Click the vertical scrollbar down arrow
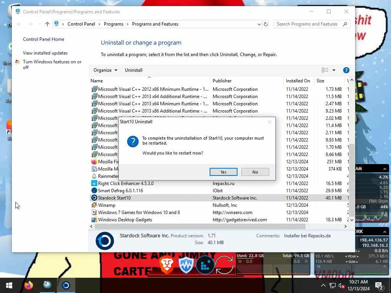 click(x=352, y=220)
